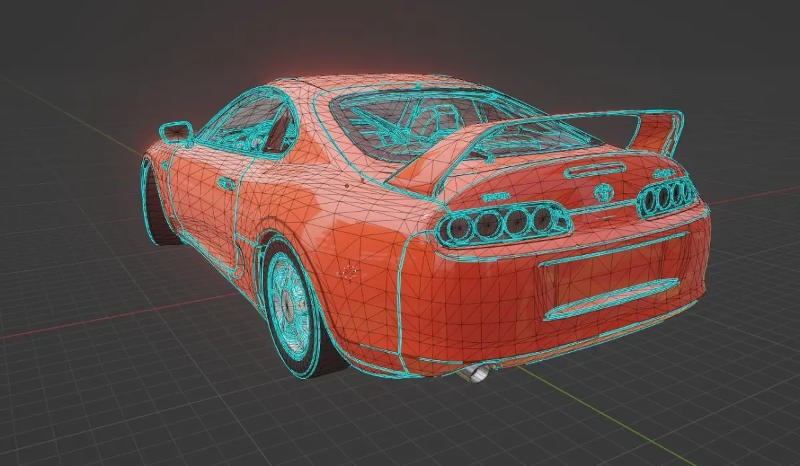
Task: Select the exhaust pipe tip under the bumper
Action: click(475, 373)
